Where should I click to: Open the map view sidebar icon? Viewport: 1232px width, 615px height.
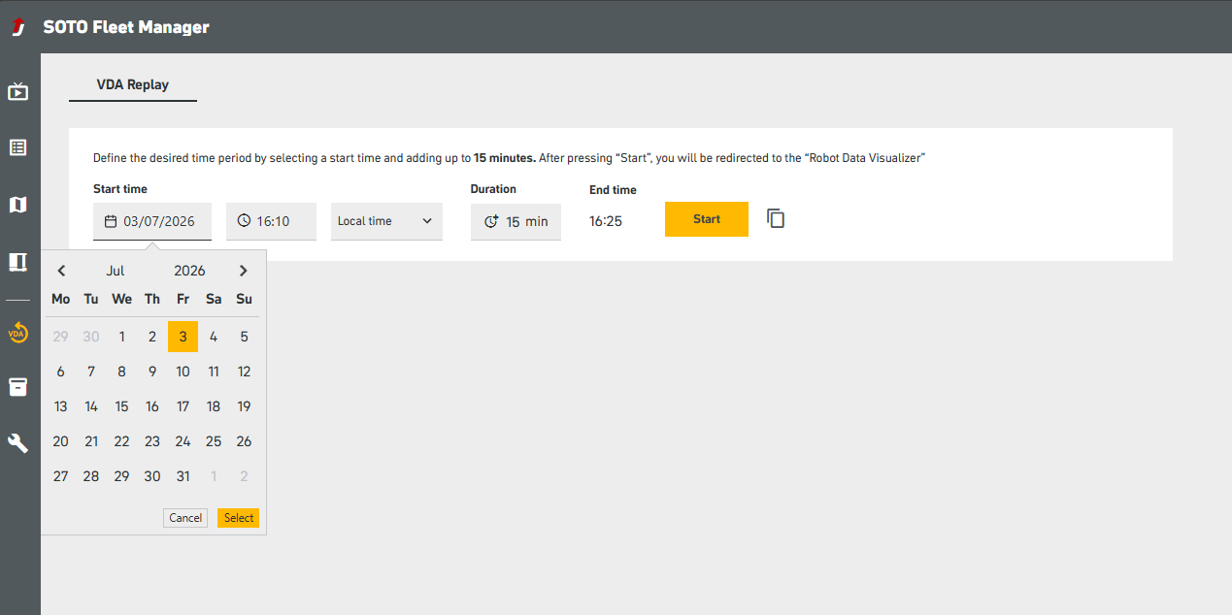[18, 205]
